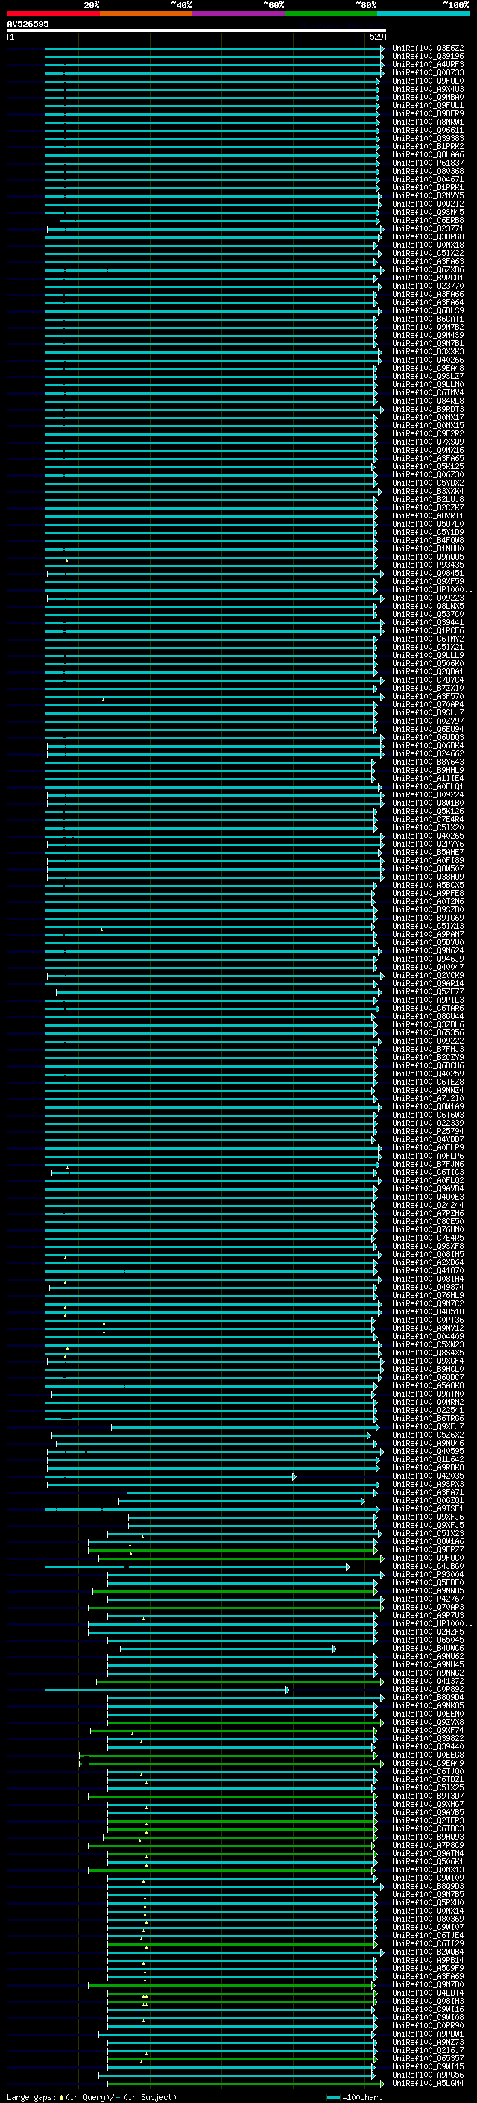
Task: Click the cyan ~100% identity legend segment
Action: coord(423,13)
